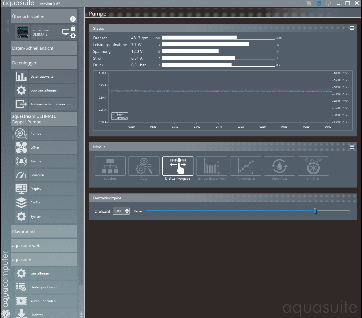Click the aquastream ULTIMATE device thumbnail
362x318 pixels.
(22, 32)
